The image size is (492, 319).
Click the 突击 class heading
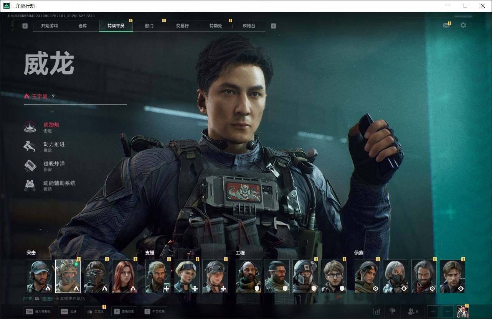click(x=31, y=253)
